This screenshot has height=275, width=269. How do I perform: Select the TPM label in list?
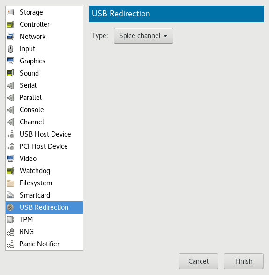click(x=26, y=220)
